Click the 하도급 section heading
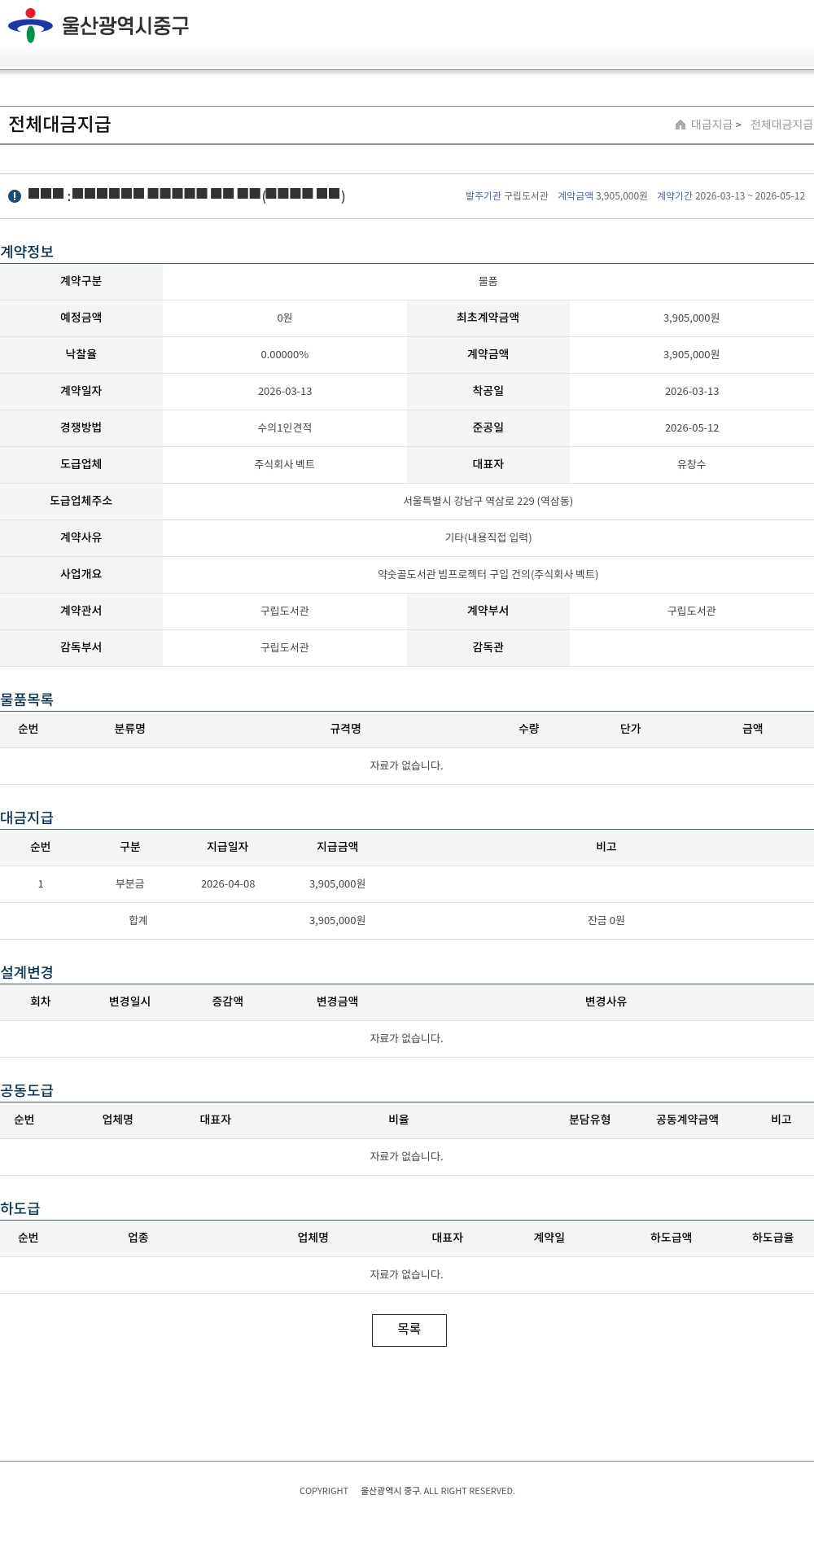 [20, 1208]
